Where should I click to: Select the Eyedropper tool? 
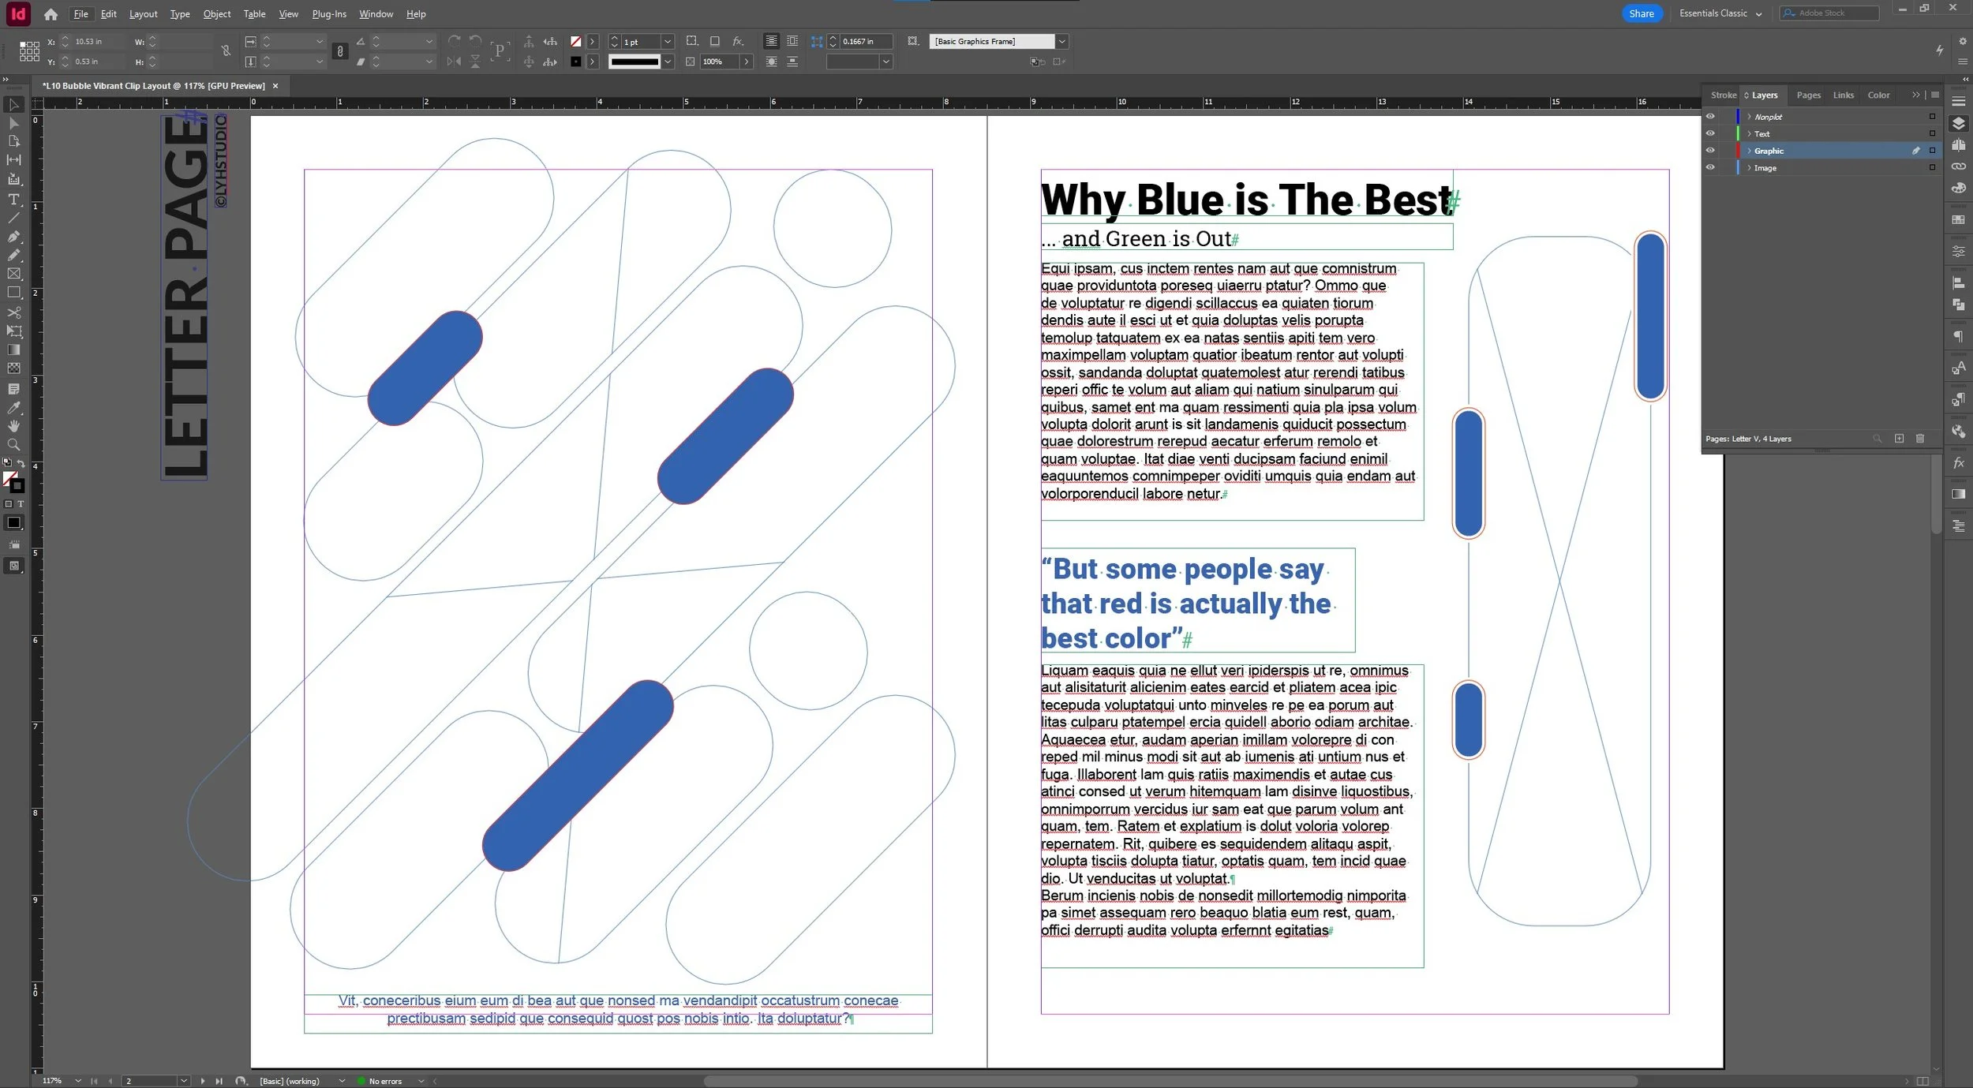[x=13, y=408]
